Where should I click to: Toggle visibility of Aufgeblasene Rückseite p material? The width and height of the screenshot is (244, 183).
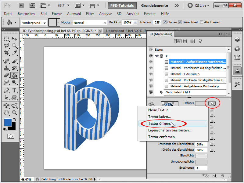pyautogui.click(x=150, y=86)
